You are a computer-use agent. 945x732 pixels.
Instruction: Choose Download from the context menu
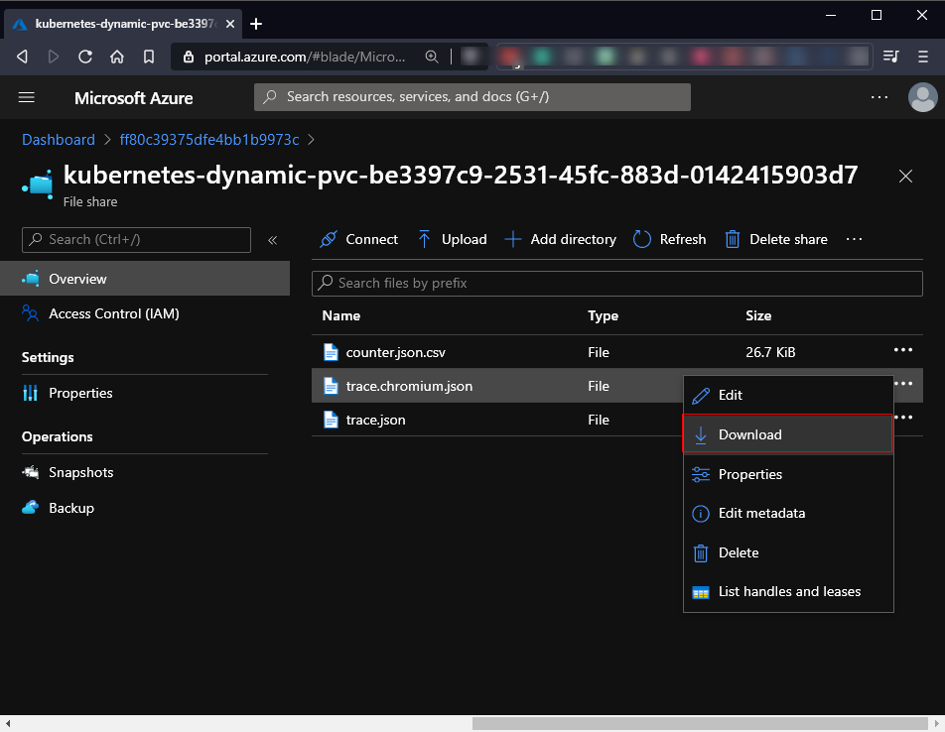coord(787,433)
